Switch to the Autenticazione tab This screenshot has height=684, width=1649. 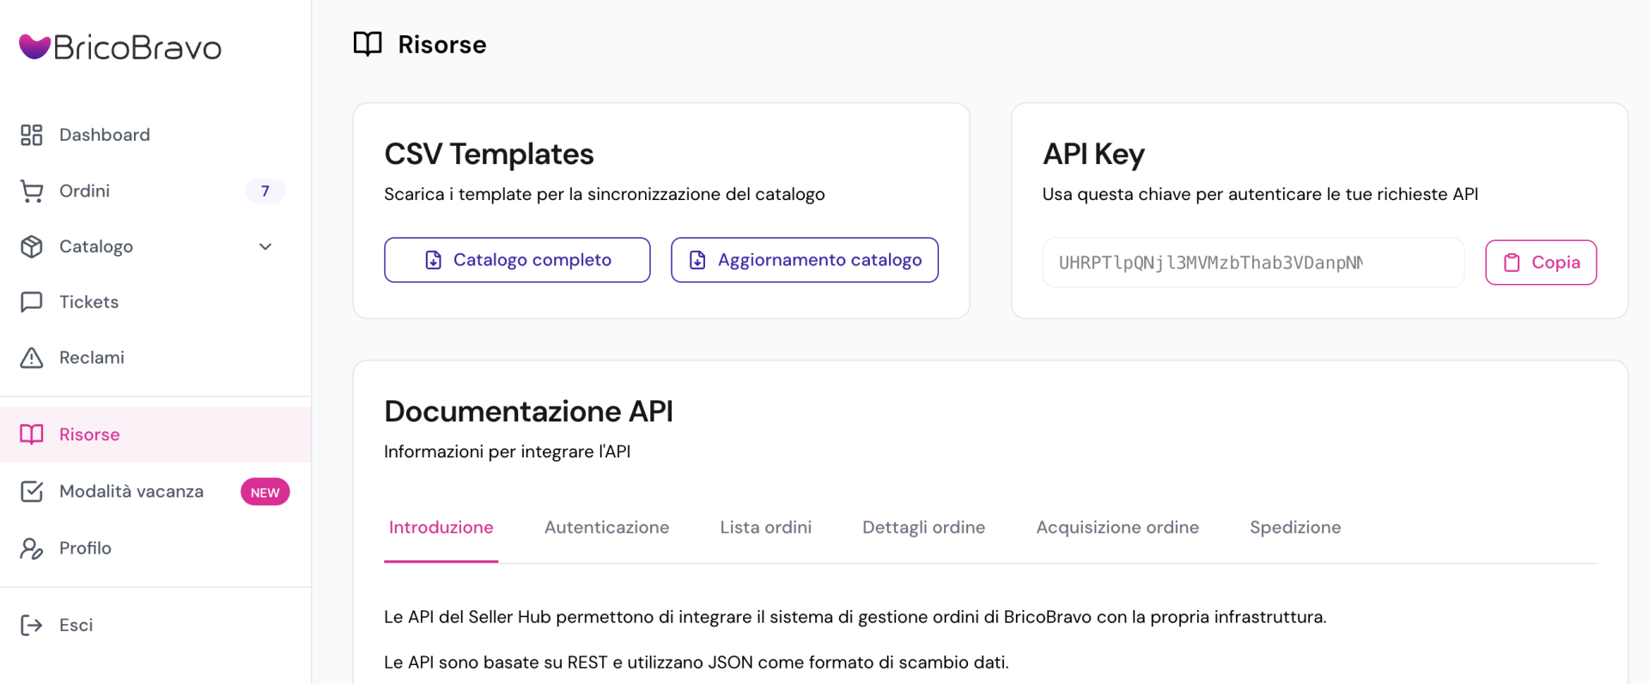606,528
